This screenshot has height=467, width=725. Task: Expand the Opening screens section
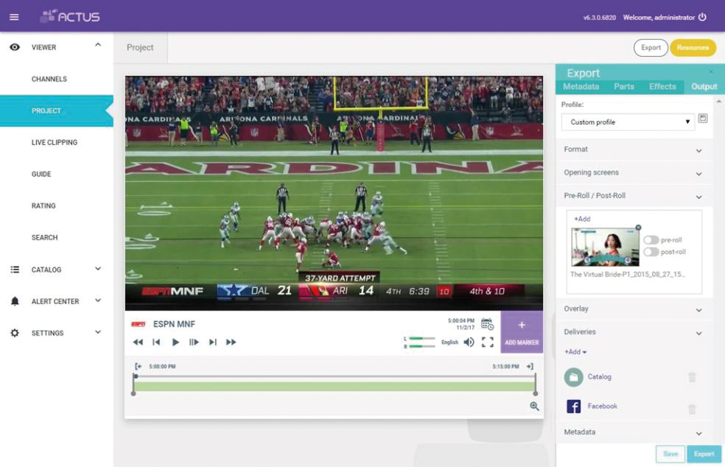coord(698,174)
